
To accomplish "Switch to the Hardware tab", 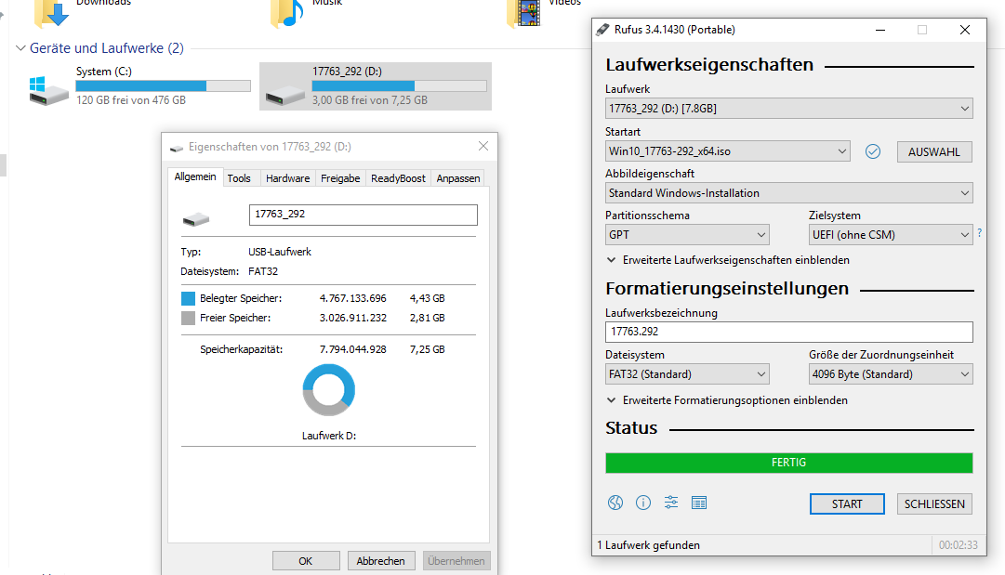I will coord(288,178).
